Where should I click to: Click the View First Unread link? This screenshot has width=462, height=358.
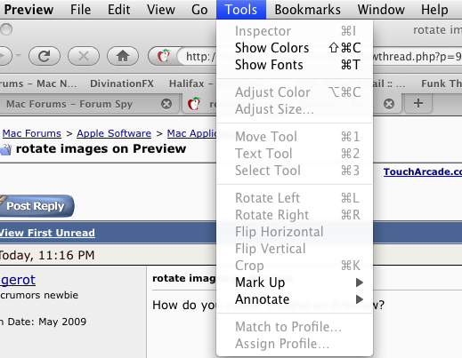(x=47, y=233)
